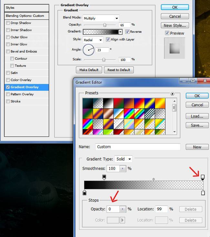
Task: Click the angle dial control
Action: point(89,50)
